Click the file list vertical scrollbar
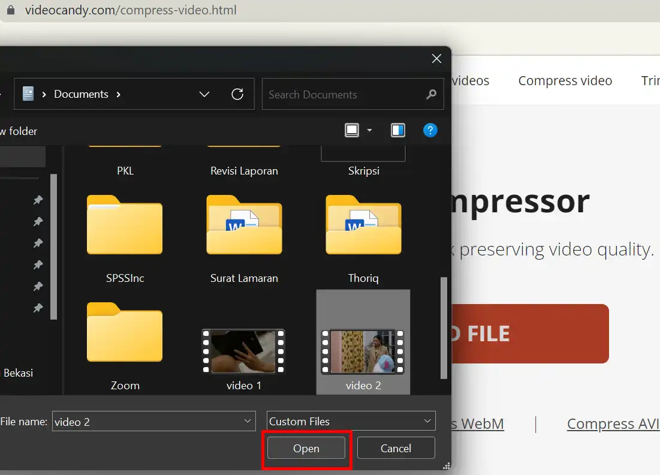This screenshot has height=475, width=660. pos(443,327)
